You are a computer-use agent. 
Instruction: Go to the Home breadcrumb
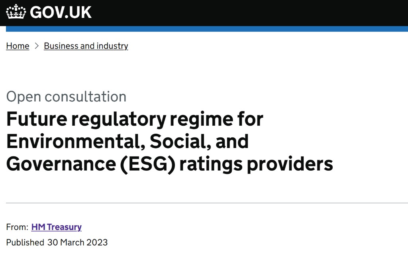click(x=18, y=46)
